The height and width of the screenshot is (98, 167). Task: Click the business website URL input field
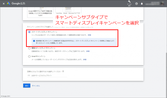click(x=47, y=75)
